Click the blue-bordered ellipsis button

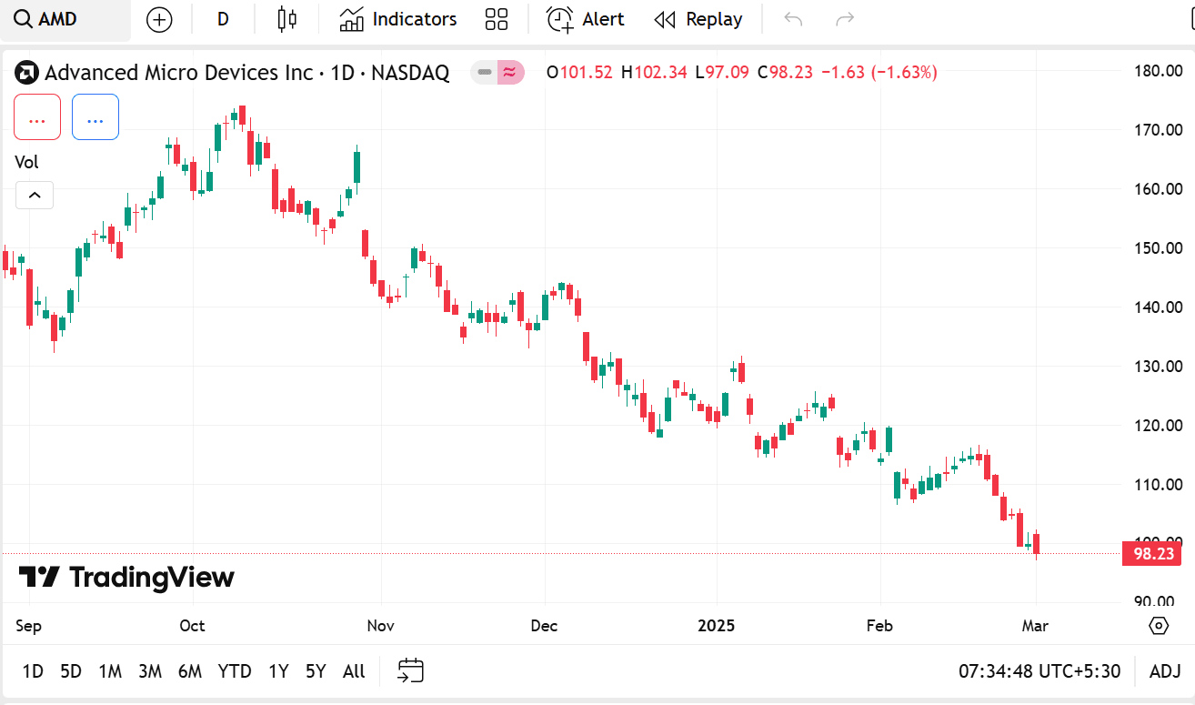(x=95, y=117)
